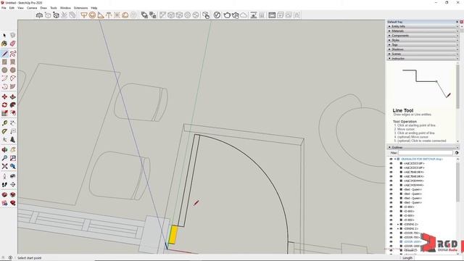Hide the first Bed - Queen component
This screenshot has height=261, width=464.
[391, 189]
